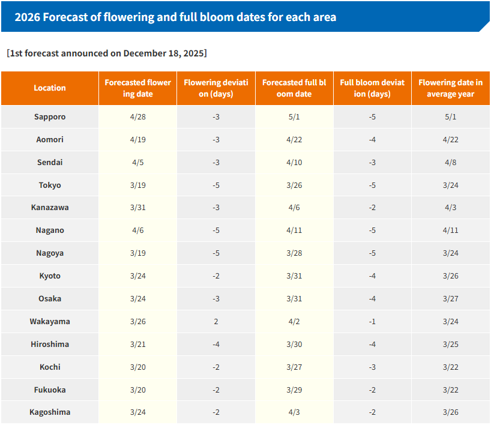The width and height of the screenshot is (491, 434).
Task: Click the Forecasted flowering date header
Action: click(137, 88)
